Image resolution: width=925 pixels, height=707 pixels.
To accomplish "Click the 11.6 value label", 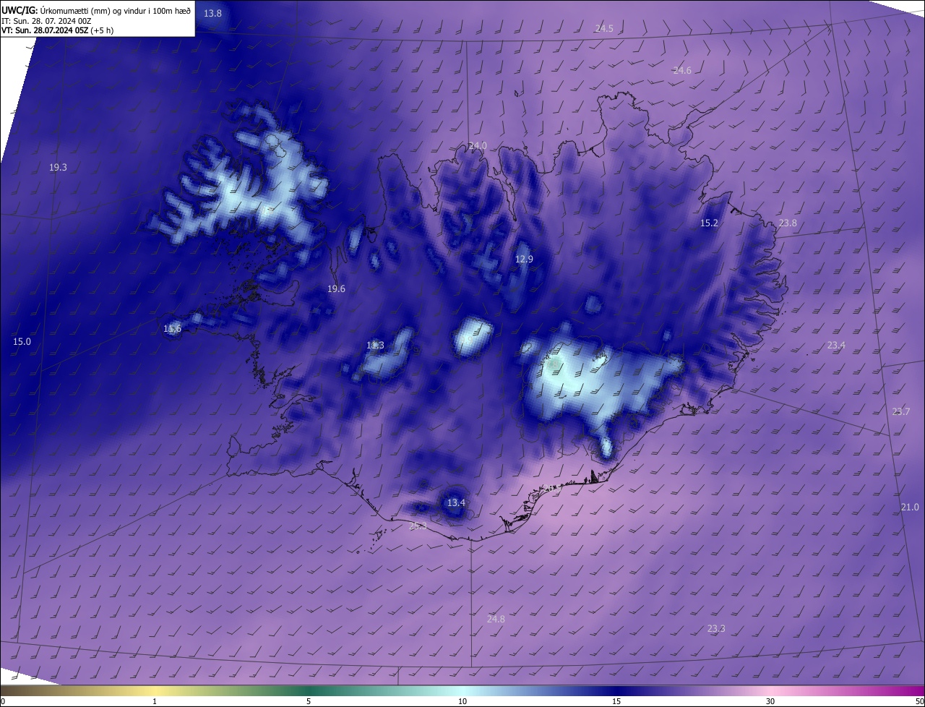I will pyautogui.click(x=172, y=328).
